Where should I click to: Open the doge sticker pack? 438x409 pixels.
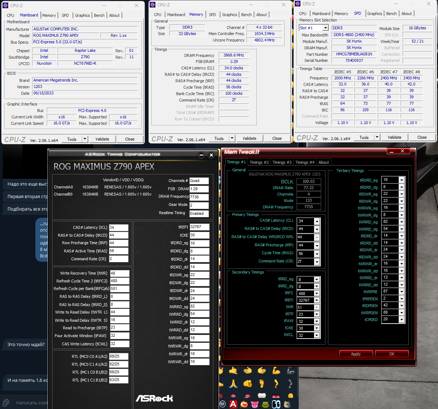[x=287, y=404]
